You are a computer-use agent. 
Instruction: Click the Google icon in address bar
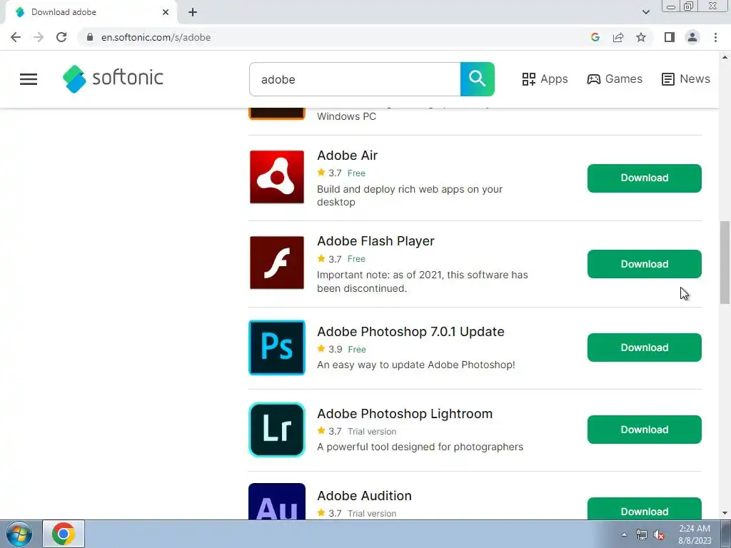click(x=595, y=37)
